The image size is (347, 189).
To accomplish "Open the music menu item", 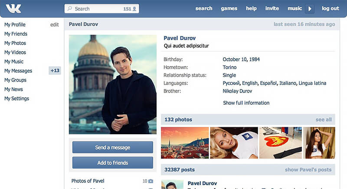I will tap(295, 8).
